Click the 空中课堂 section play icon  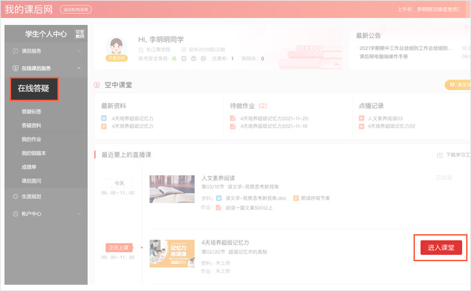pos(97,85)
